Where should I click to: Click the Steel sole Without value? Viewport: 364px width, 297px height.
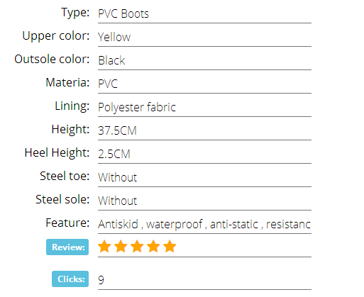click(x=118, y=201)
